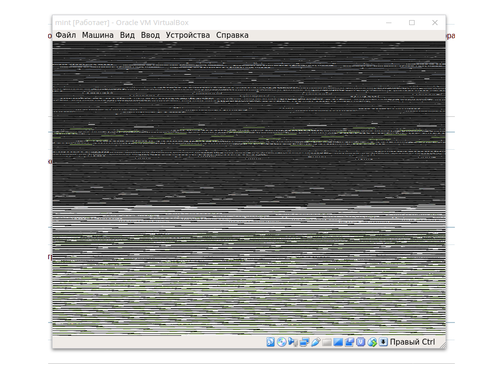Maximize the VirtualBox VM window
The width and height of the screenshot is (503, 377).
(412, 23)
